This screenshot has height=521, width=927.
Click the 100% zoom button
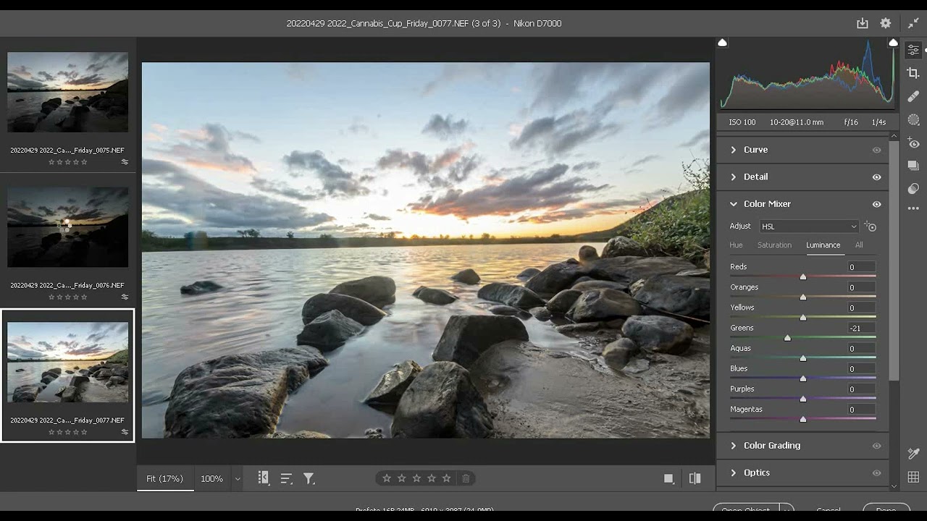(211, 479)
